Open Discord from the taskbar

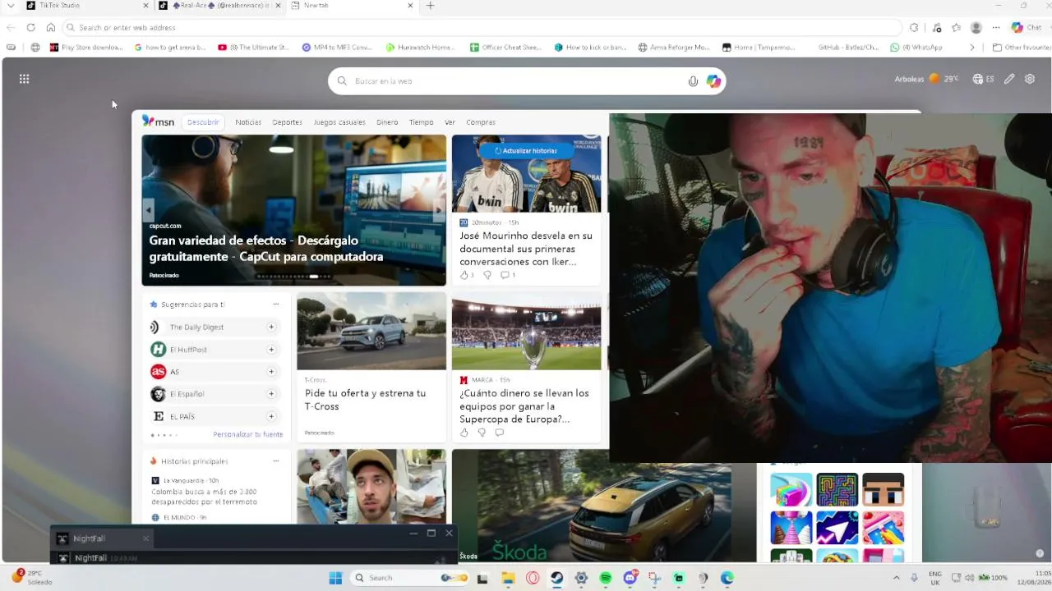pos(630,578)
